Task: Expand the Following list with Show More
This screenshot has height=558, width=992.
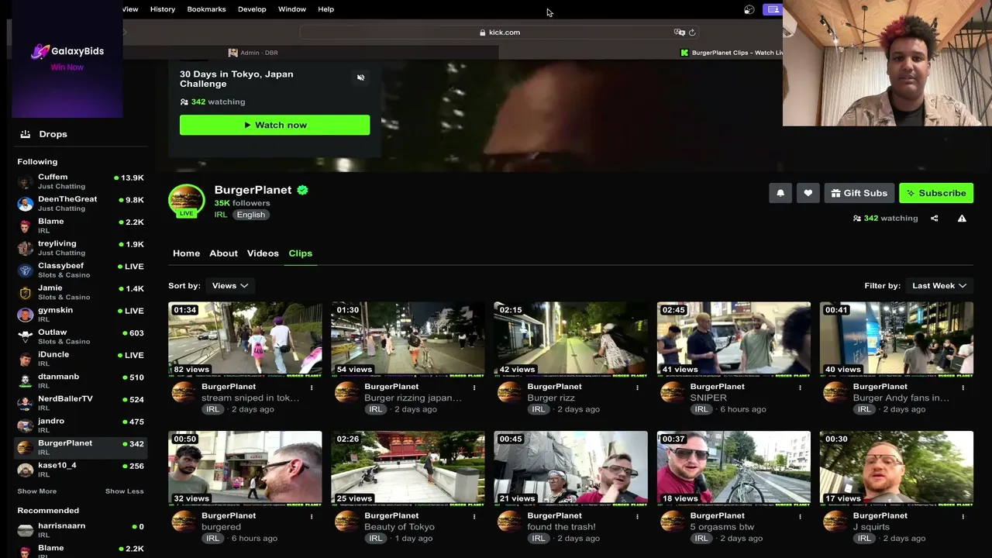Action: click(37, 491)
